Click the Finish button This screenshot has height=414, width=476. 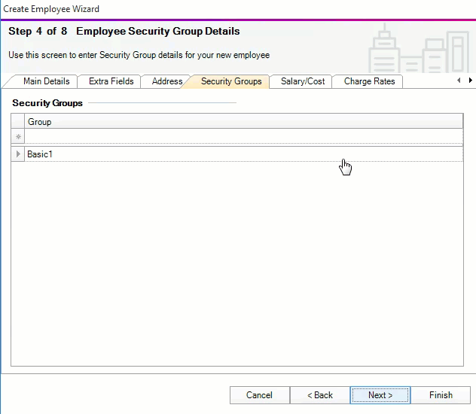click(x=441, y=395)
